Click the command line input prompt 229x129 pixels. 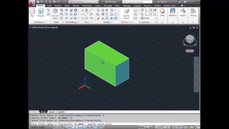coord(115,124)
